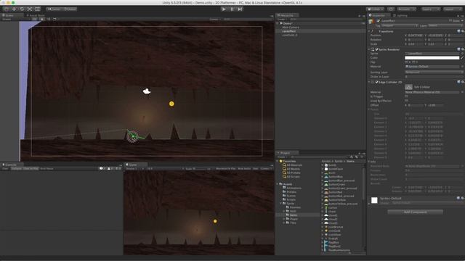The height and width of the screenshot is (261, 465).
Task: Select the coinGold sprite asset
Action: [334, 231]
